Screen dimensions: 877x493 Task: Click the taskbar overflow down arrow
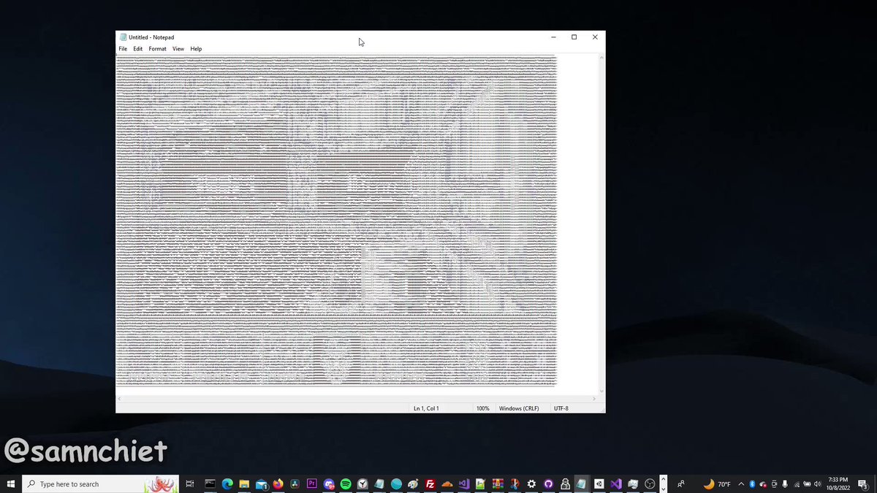[x=663, y=489]
